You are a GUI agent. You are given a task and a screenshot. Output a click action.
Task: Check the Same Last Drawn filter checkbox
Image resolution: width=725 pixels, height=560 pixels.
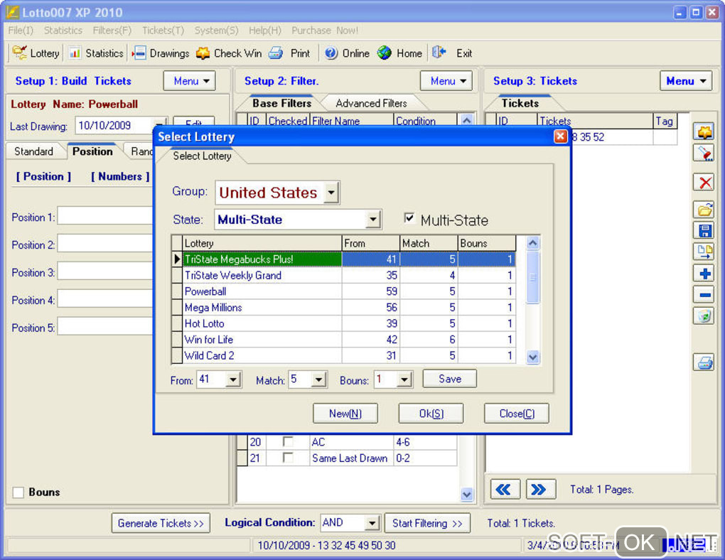click(x=288, y=458)
